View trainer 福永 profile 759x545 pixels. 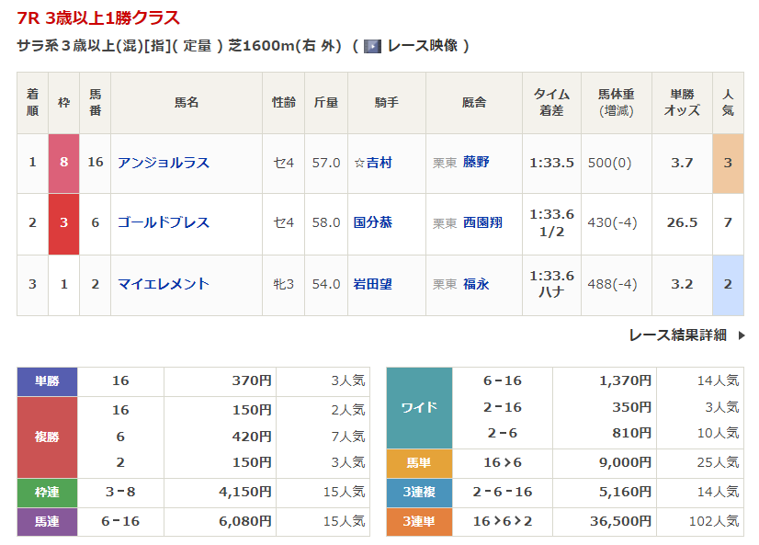coord(476,284)
